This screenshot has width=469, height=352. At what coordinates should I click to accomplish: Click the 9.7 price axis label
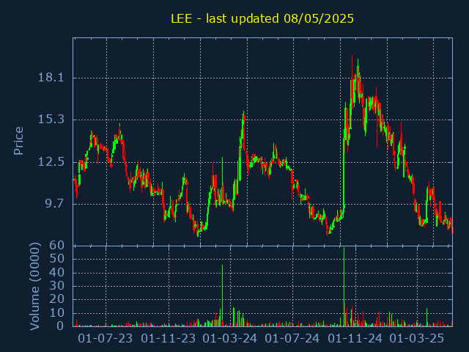[x=55, y=204]
